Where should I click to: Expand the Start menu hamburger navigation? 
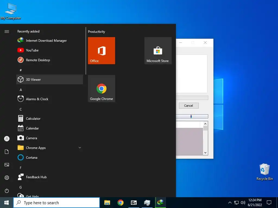point(7,31)
